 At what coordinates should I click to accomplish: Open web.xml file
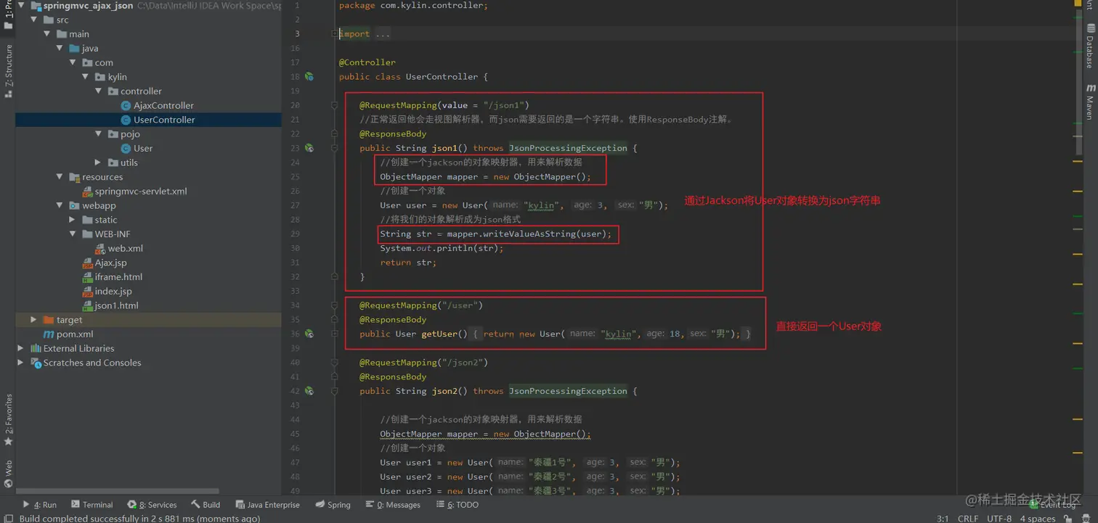pyautogui.click(x=120, y=248)
